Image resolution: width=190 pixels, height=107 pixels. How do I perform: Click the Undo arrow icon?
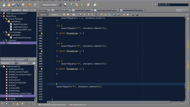(x=30, y=5)
